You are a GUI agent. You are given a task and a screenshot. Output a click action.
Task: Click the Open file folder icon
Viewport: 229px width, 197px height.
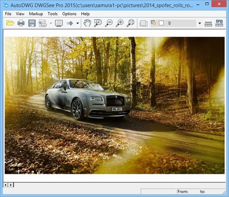[x=10, y=23]
